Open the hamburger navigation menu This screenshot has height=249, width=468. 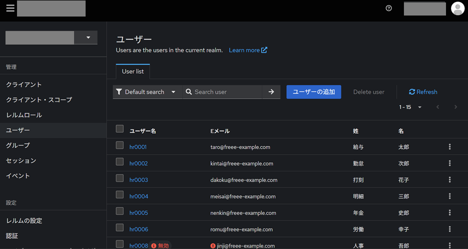(x=10, y=9)
